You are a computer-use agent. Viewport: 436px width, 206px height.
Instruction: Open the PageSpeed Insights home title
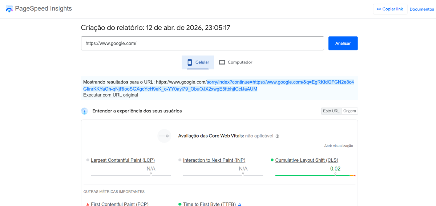44,9
